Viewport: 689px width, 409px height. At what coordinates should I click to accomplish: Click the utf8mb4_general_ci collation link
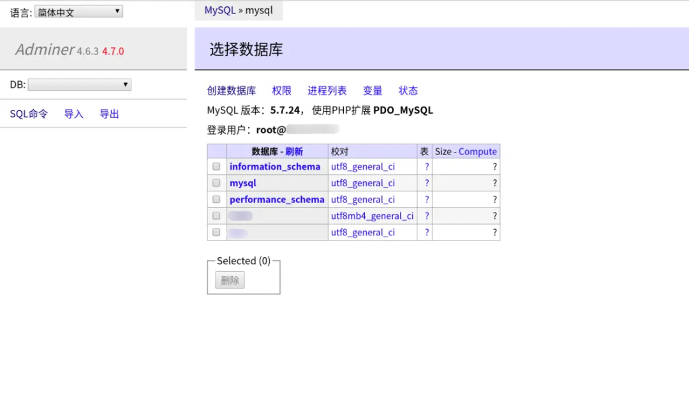tap(372, 216)
